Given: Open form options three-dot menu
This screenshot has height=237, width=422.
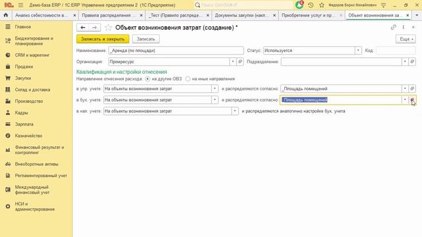Looking at the screenshot, I should tap(403, 27).
